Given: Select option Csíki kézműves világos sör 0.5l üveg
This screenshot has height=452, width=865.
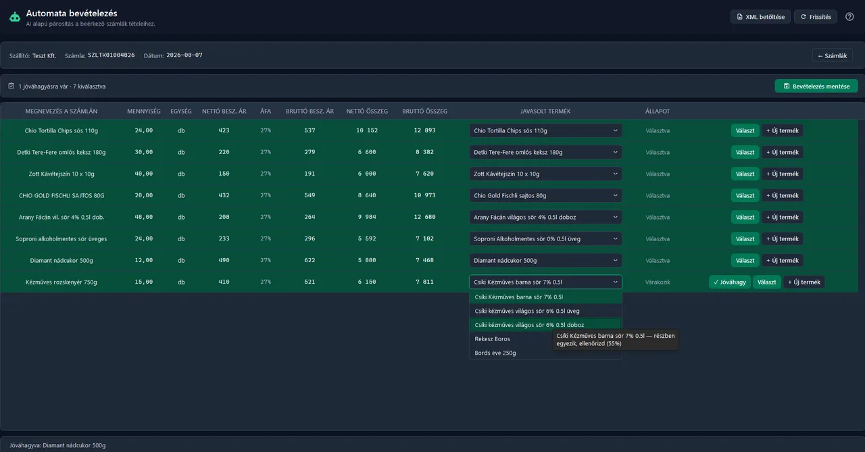Looking at the screenshot, I should 545,311.
